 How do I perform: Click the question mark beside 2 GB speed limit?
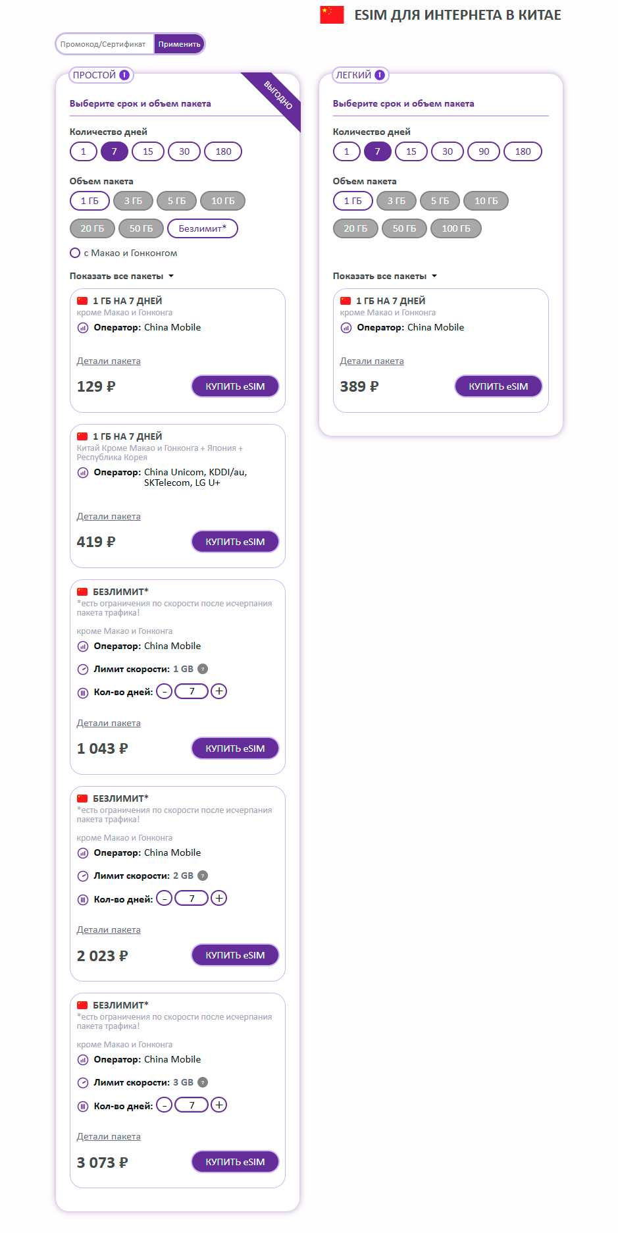pyautogui.click(x=203, y=876)
